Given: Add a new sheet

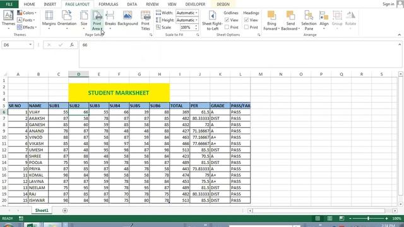Looking at the screenshot, I should 64,211.
